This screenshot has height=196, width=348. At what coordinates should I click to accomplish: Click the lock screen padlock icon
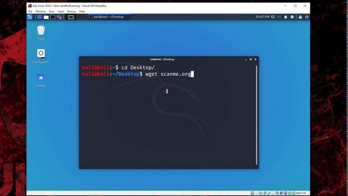(300, 17)
